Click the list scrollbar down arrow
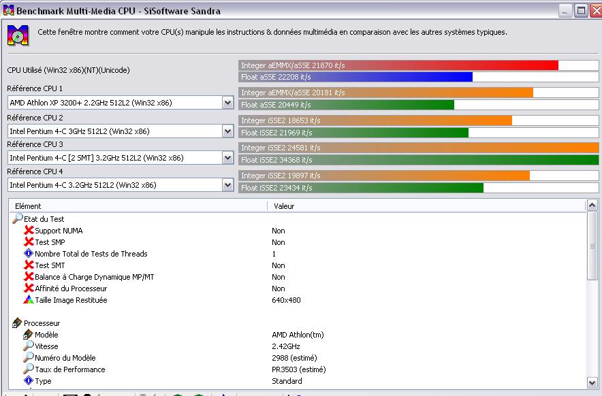 (592, 382)
